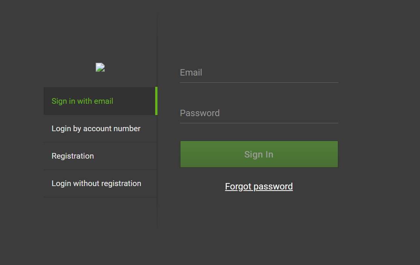Activate the Password entry line
Screen dimensions: 420x265
coord(259,114)
